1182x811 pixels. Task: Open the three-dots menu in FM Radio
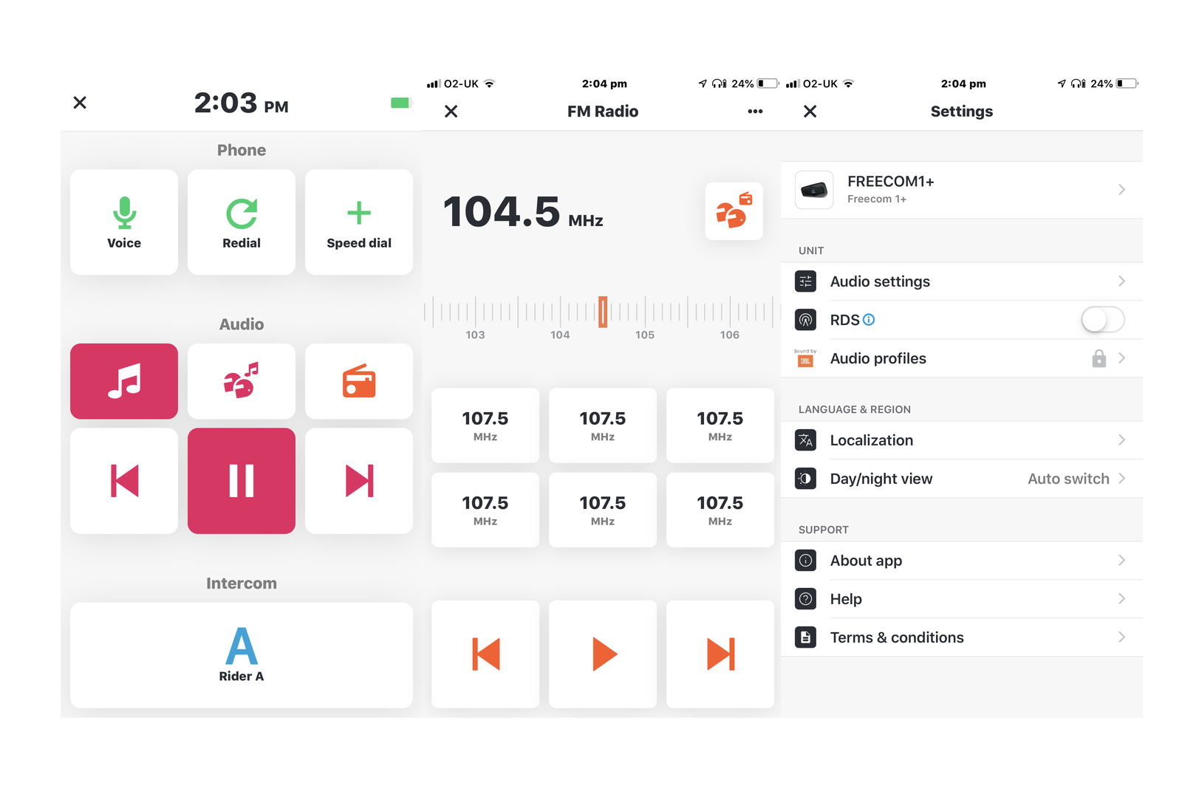(x=754, y=112)
